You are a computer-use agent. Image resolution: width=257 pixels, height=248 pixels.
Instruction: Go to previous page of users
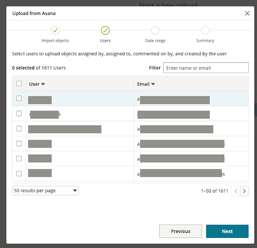236,191
